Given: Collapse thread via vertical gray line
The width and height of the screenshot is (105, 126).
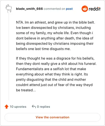Looking at the screenshot, I should coord(9,57).
